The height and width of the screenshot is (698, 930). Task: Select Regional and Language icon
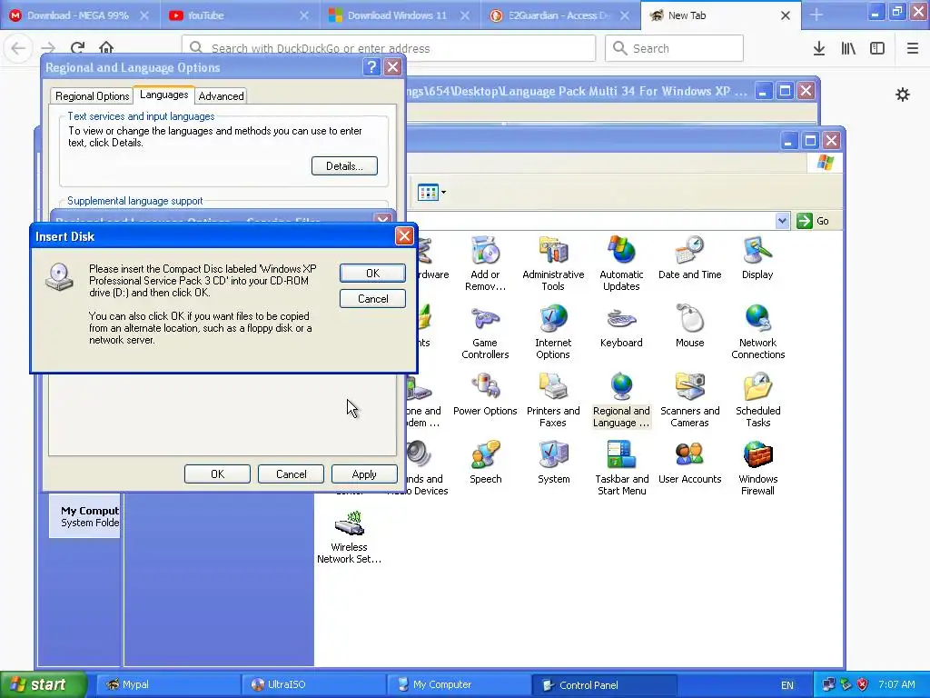(621, 400)
